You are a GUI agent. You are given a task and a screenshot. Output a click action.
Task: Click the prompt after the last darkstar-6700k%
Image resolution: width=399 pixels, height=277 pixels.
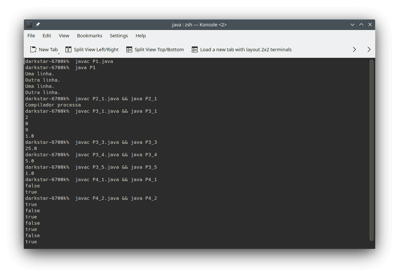click(74, 198)
